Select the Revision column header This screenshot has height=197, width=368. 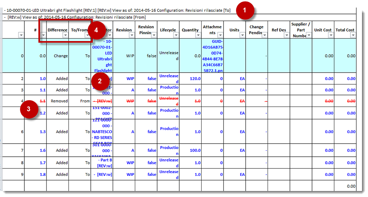[x=124, y=30]
